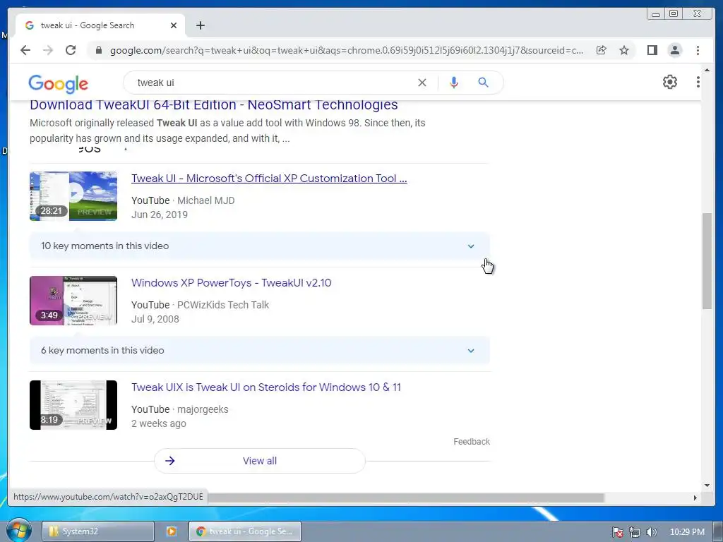Expand 6 key moments in this video
The height and width of the screenshot is (542, 723).
tap(260, 350)
